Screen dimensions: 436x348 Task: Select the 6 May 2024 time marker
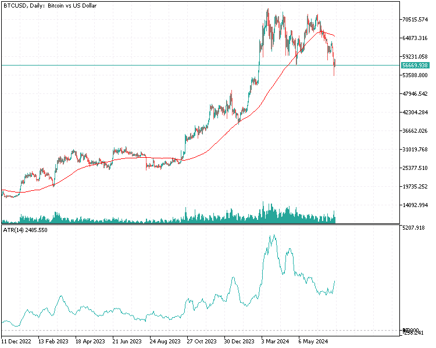pyautogui.click(x=313, y=342)
